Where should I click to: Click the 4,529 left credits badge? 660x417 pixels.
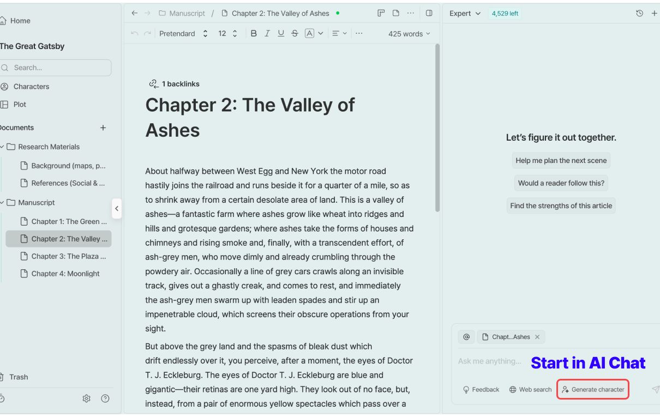pyautogui.click(x=505, y=14)
